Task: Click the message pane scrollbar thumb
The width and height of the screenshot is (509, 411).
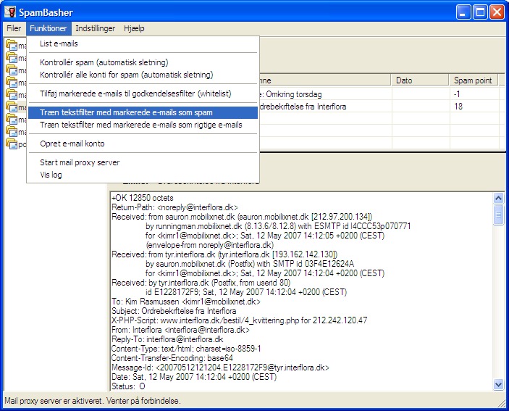Action: click(x=498, y=215)
